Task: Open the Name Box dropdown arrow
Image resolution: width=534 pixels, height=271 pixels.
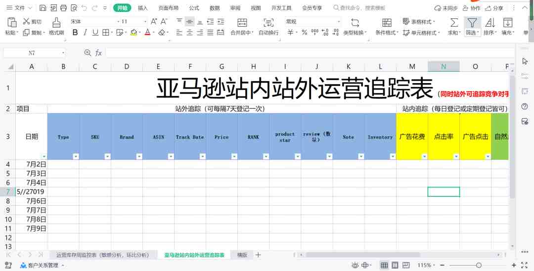Action: (63, 53)
